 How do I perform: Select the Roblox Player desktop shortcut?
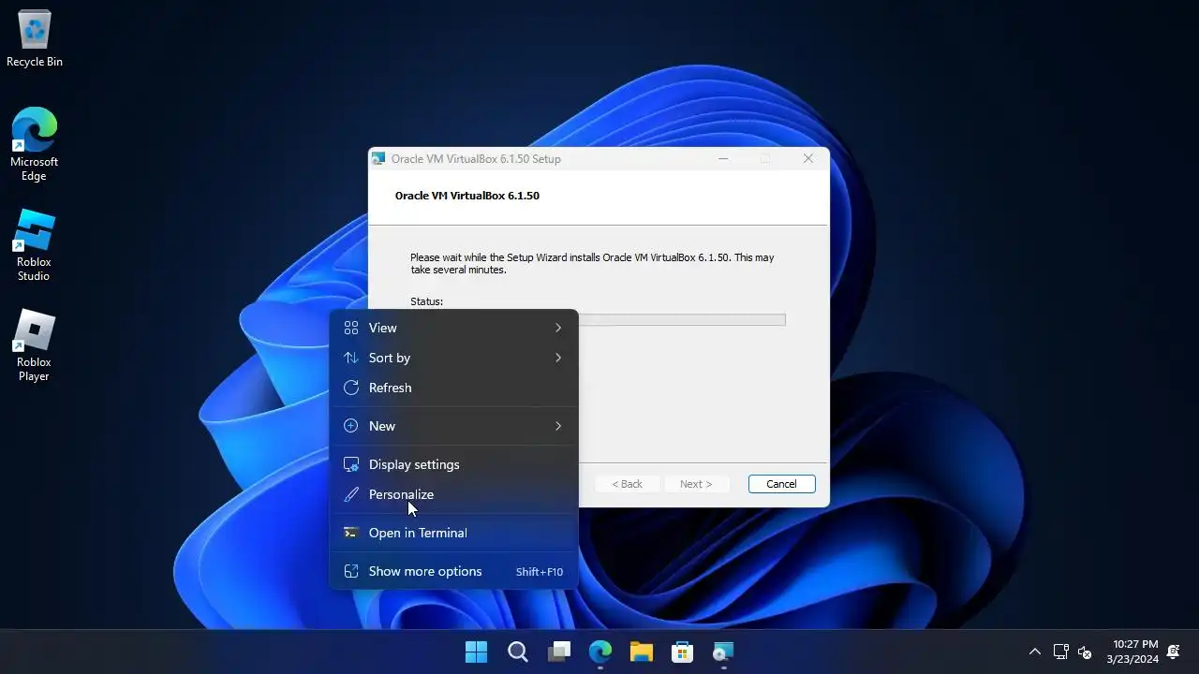pos(34,345)
